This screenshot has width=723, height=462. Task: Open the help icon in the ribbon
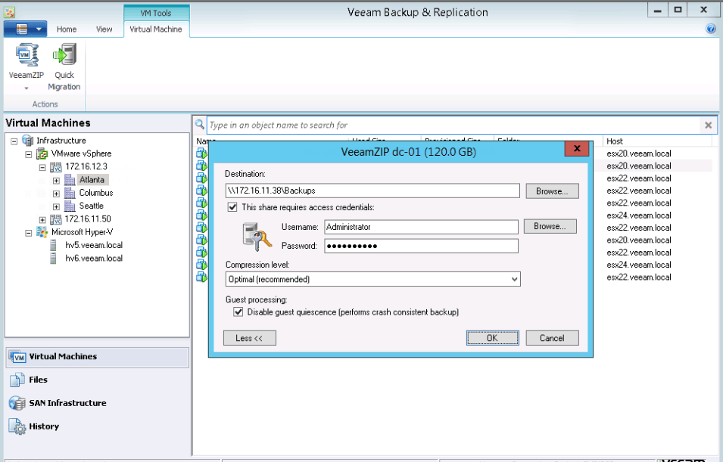tap(711, 29)
